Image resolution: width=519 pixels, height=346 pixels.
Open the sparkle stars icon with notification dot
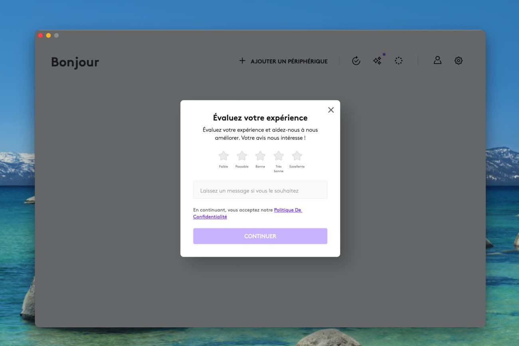click(377, 61)
